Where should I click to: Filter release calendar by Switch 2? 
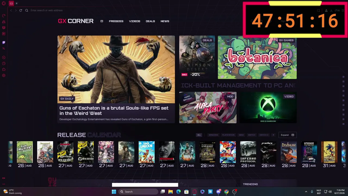tap(264, 135)
